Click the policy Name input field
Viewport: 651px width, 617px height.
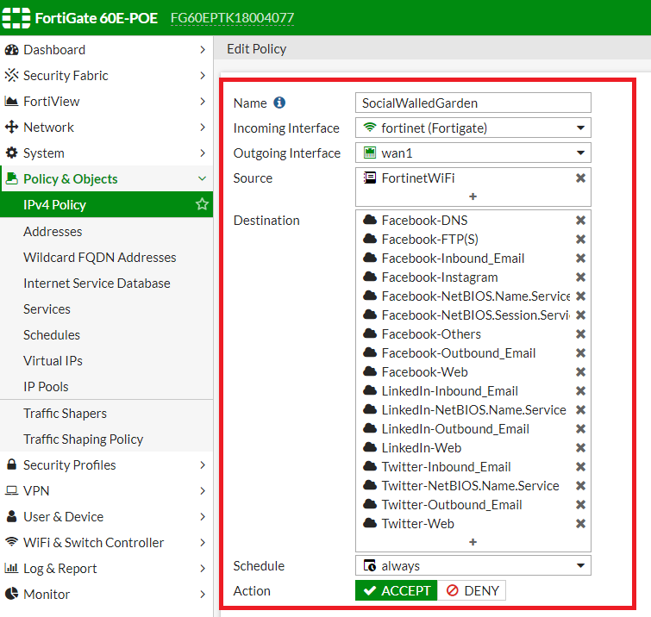(473, 103)
